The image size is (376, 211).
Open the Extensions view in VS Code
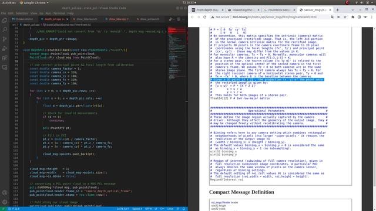(x=5, y=58)
